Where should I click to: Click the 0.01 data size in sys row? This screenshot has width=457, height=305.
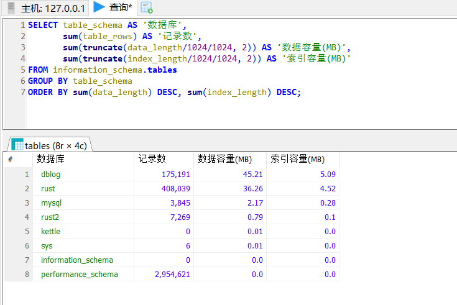point(230,245)
